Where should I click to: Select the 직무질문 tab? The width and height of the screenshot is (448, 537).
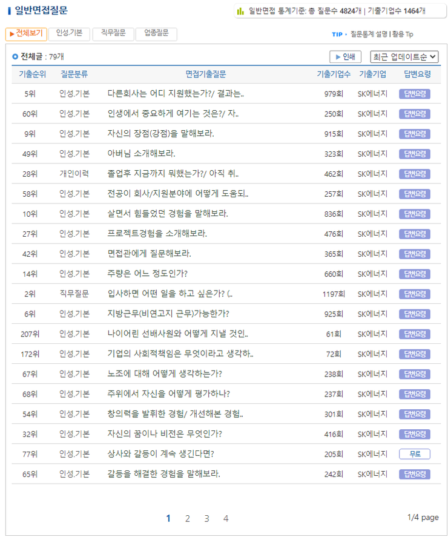point(113,34)
